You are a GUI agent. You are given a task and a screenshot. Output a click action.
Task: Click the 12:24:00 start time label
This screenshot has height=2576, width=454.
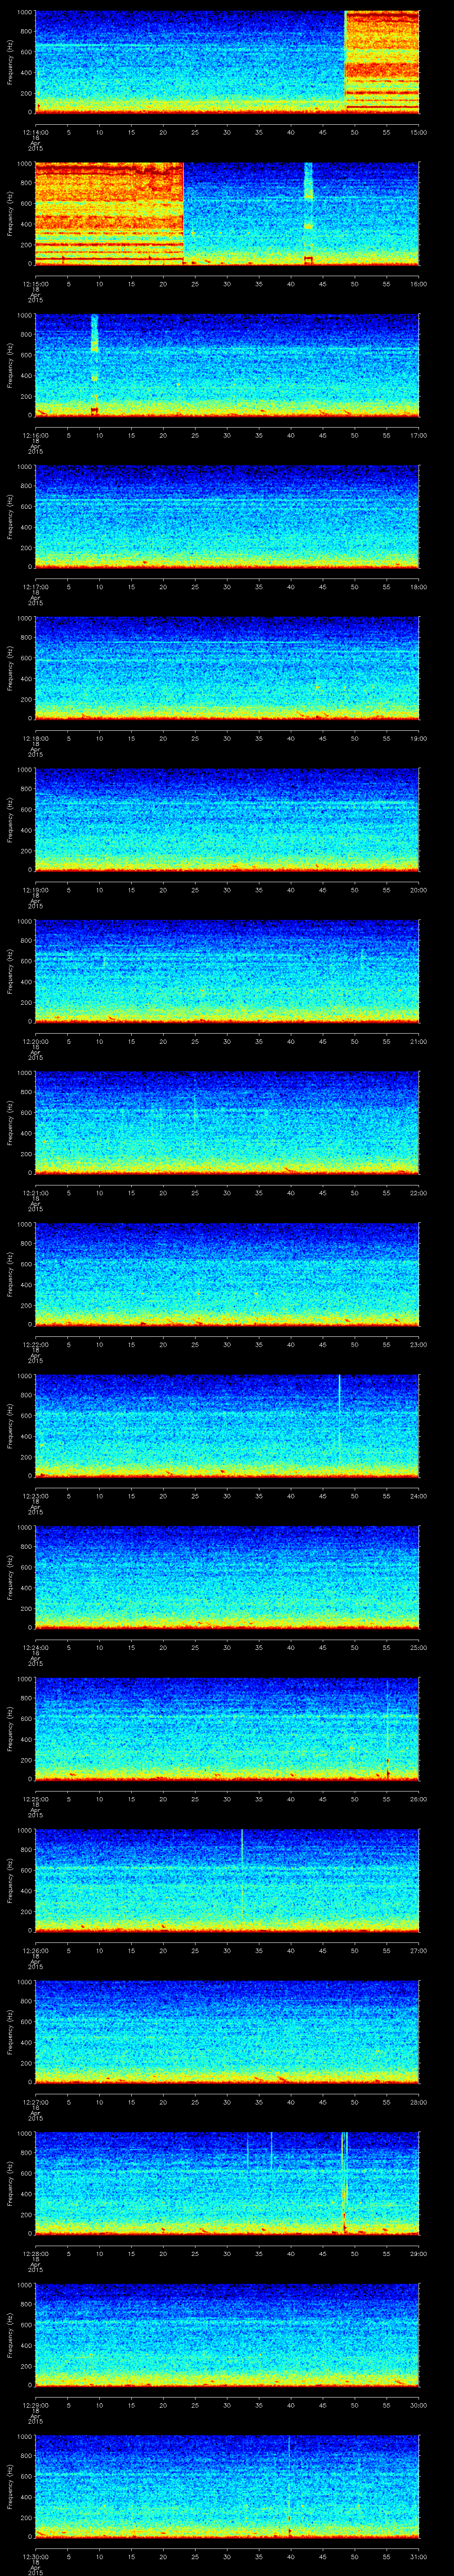pyautogui.click(x=35, y=1647)
